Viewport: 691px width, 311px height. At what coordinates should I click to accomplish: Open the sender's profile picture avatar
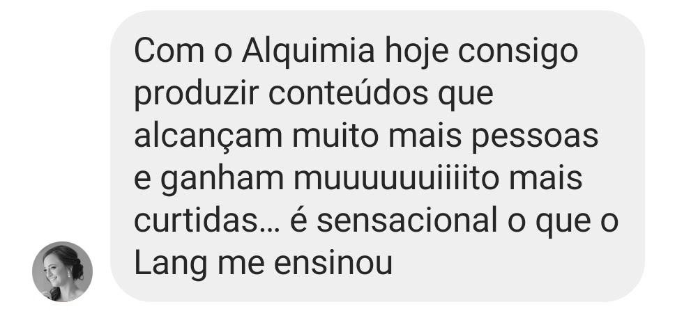(x=62, y=271)
